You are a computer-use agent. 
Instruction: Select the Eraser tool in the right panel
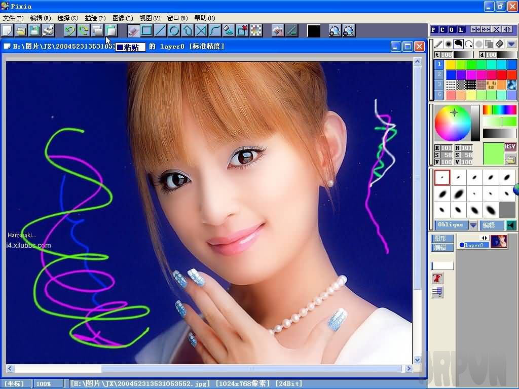[499, 44]
